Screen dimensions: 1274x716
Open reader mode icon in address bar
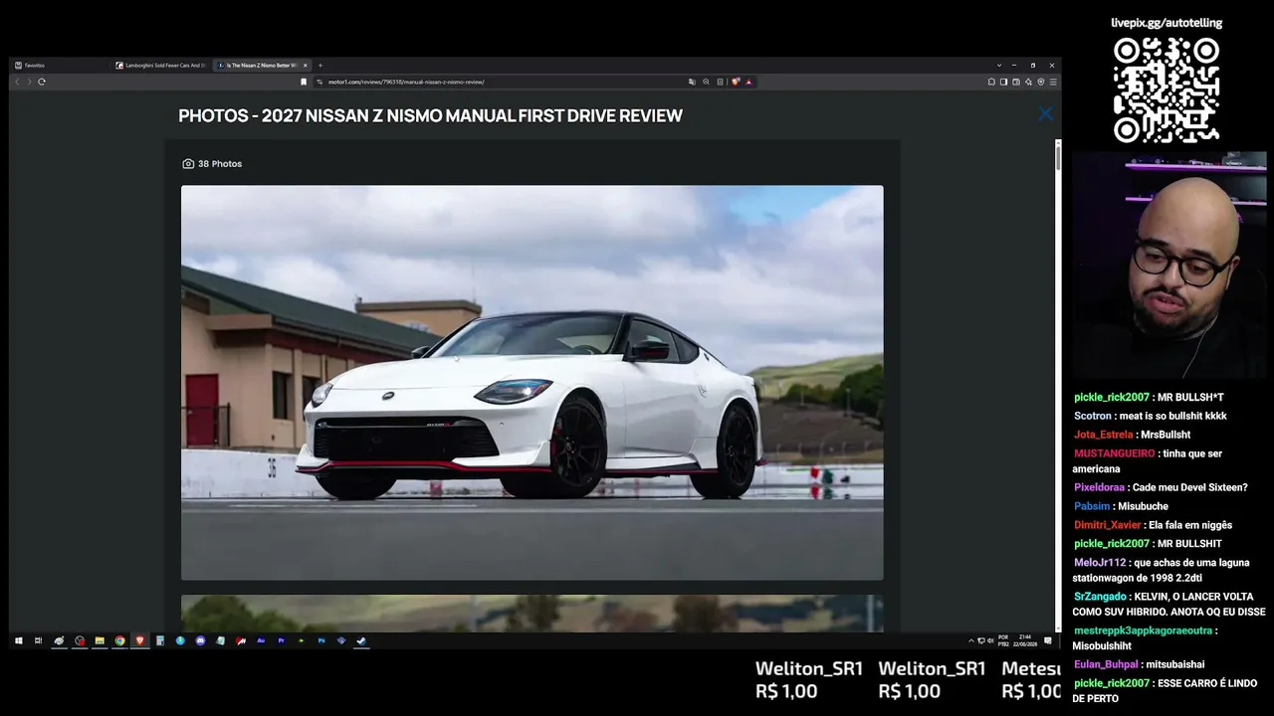[x=721, y=82]
